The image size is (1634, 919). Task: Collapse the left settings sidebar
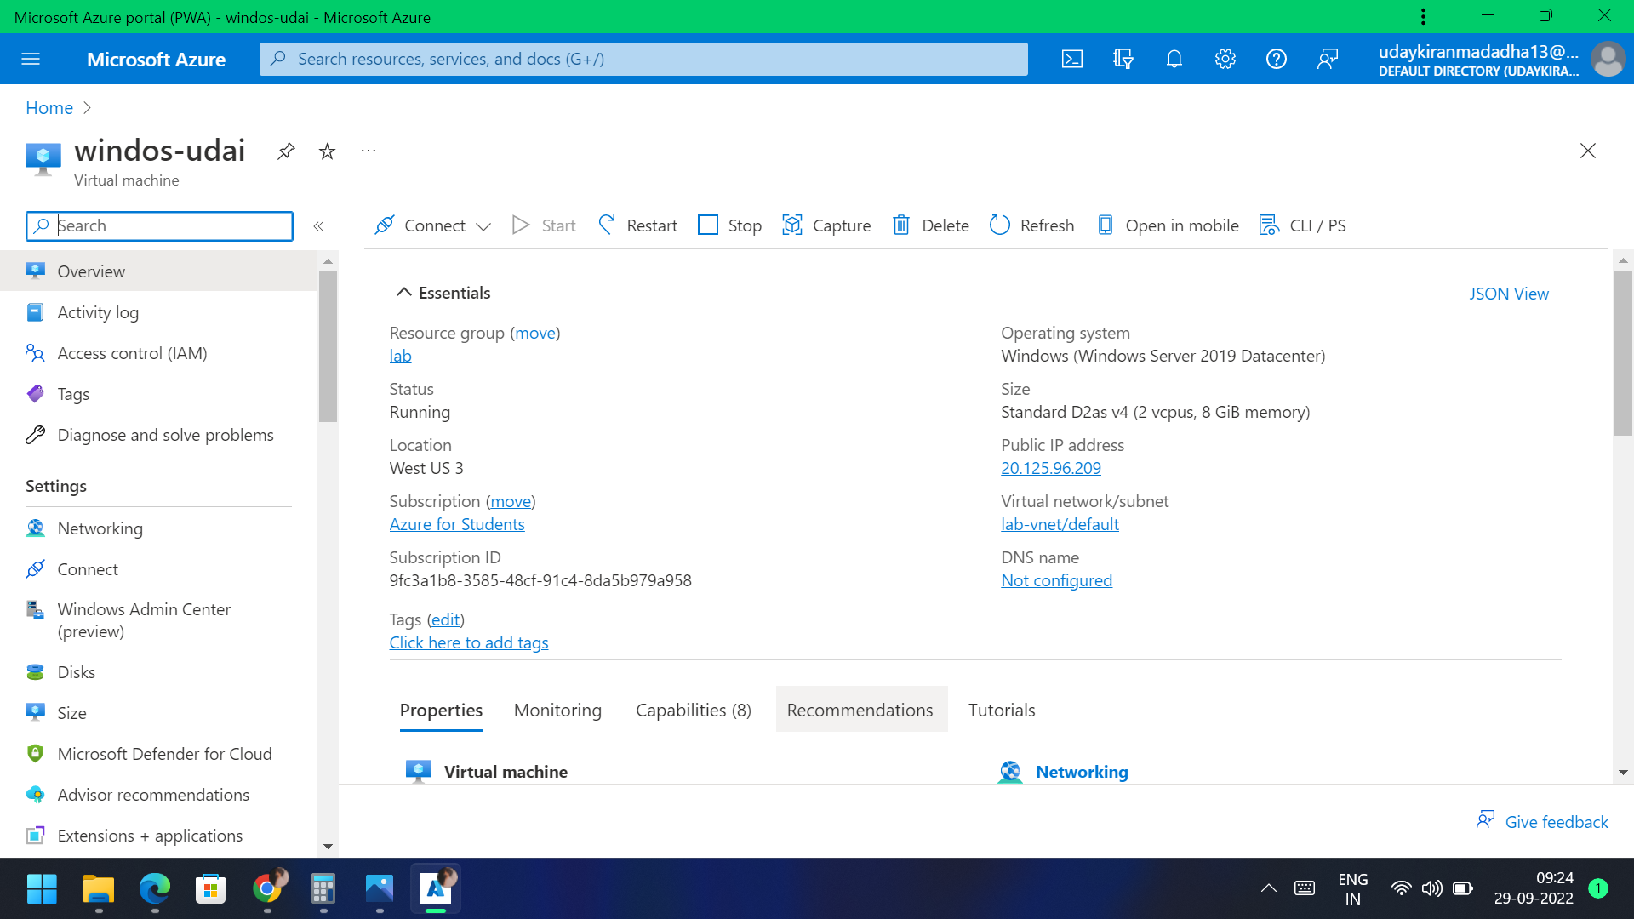[319, 226]
